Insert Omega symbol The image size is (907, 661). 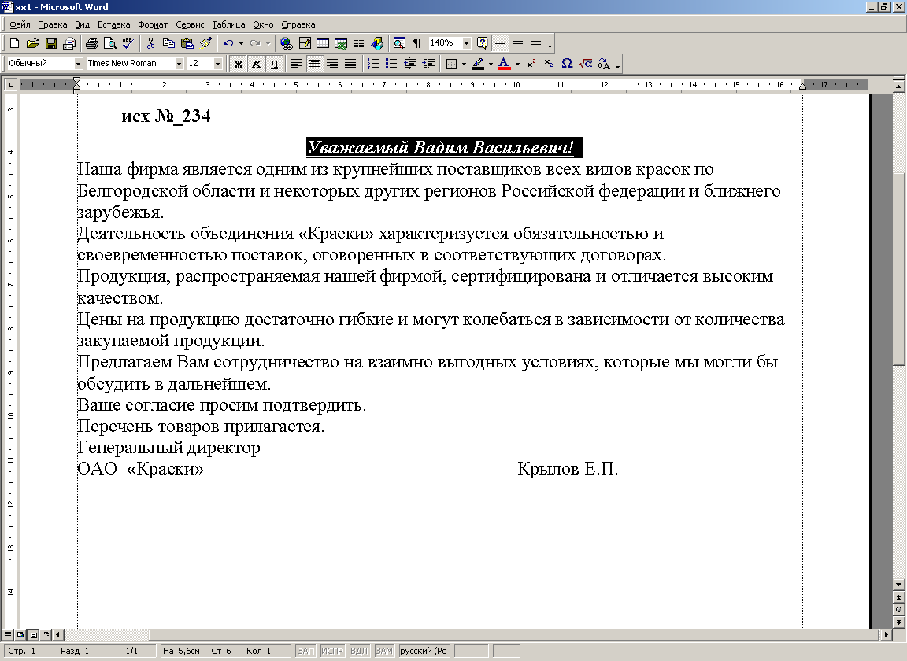[568, 64]
